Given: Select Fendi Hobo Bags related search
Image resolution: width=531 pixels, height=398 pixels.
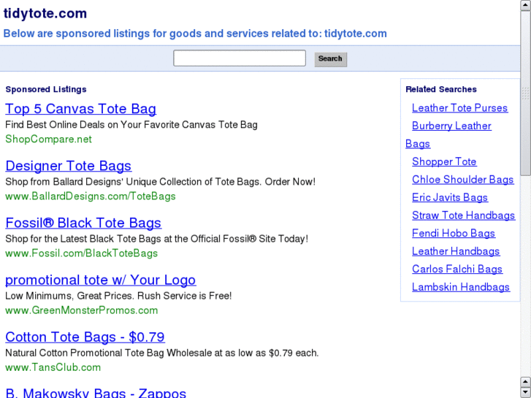Looking at the screenshot, I should (454, 234).
